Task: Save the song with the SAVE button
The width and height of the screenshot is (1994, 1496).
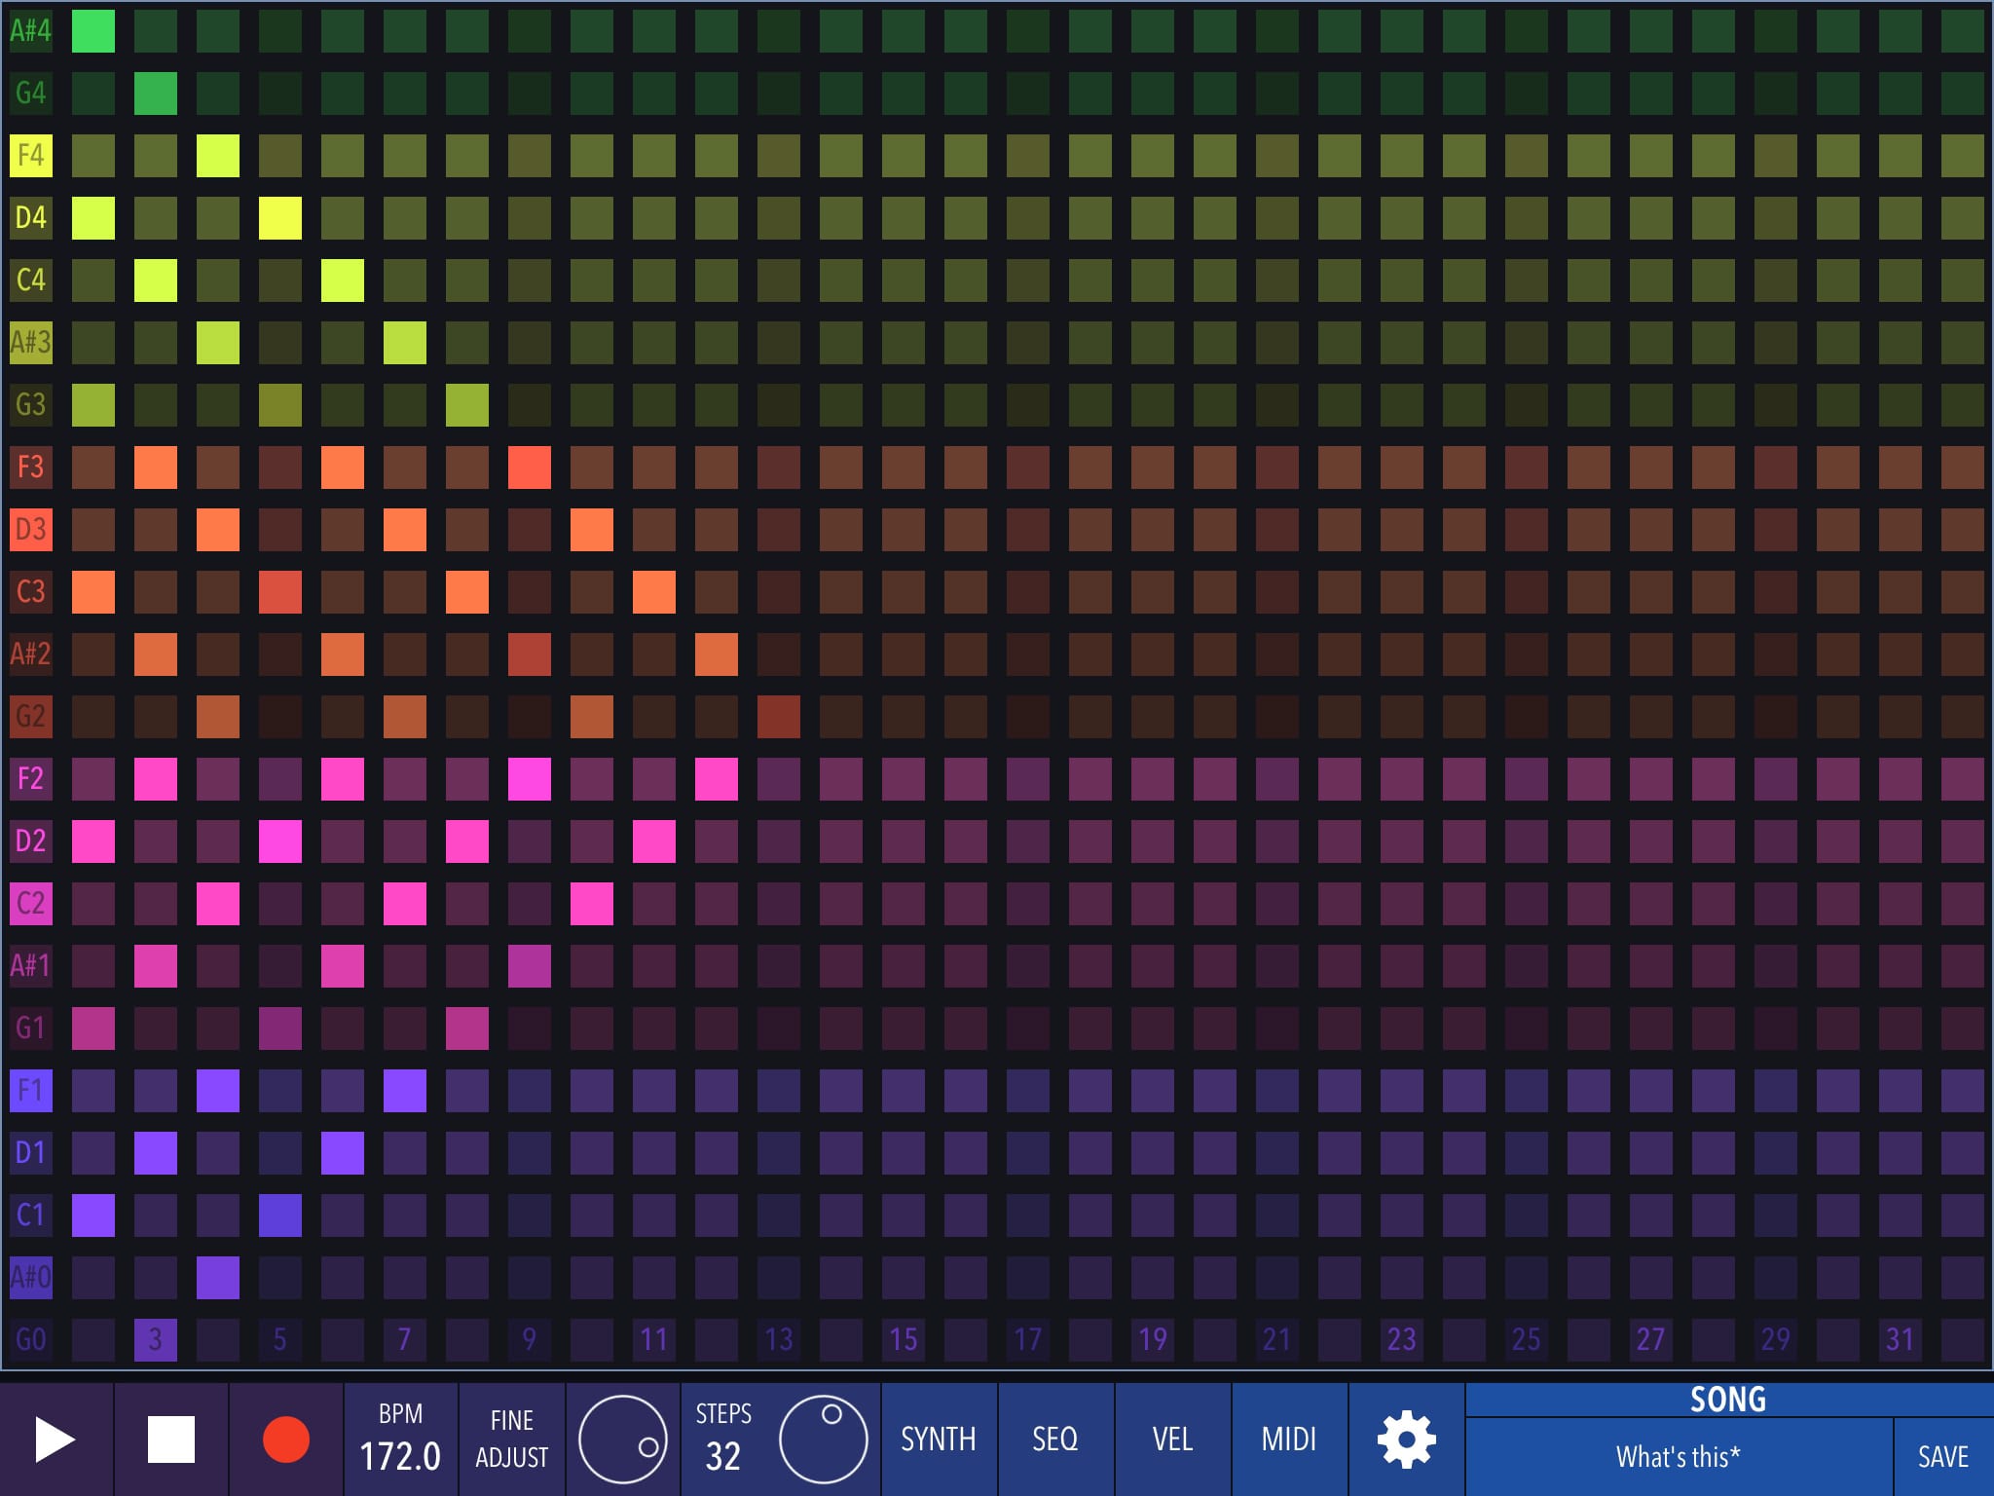Action: click(x=1943, y=1457)
